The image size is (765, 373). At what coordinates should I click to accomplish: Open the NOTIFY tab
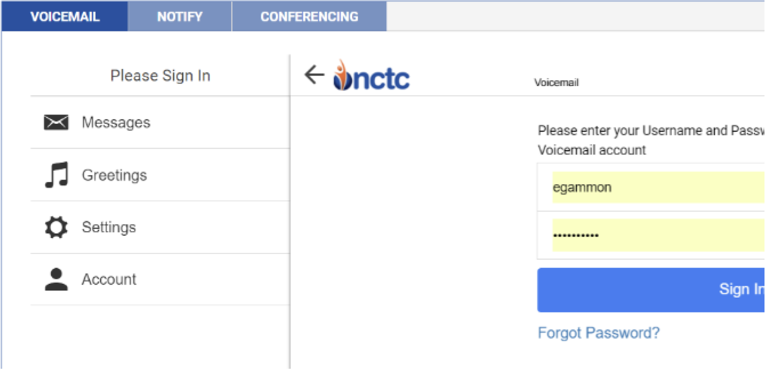[x=180, y=16]
